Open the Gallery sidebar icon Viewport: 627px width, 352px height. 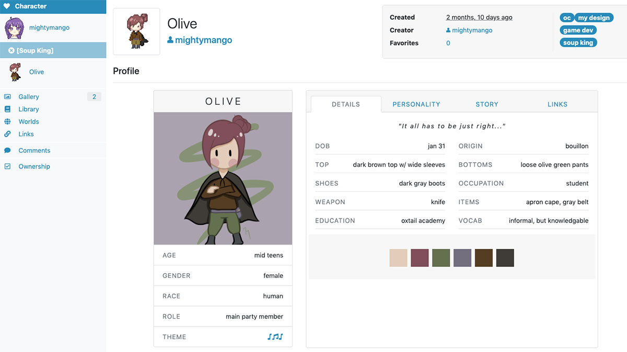tap(7, 96)
